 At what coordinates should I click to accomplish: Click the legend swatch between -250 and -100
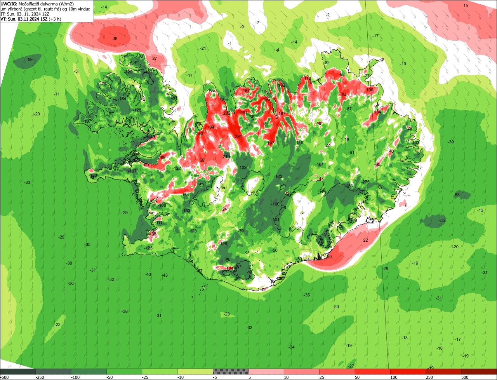(54, 371)
